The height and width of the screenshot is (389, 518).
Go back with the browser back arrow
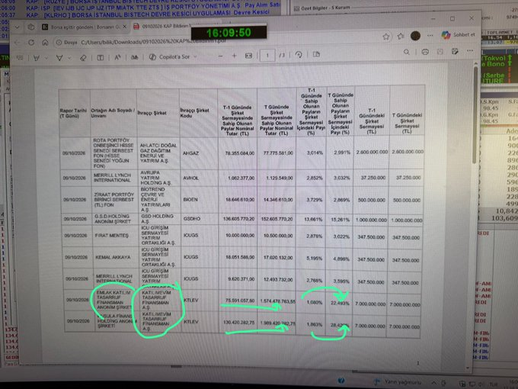18,43
